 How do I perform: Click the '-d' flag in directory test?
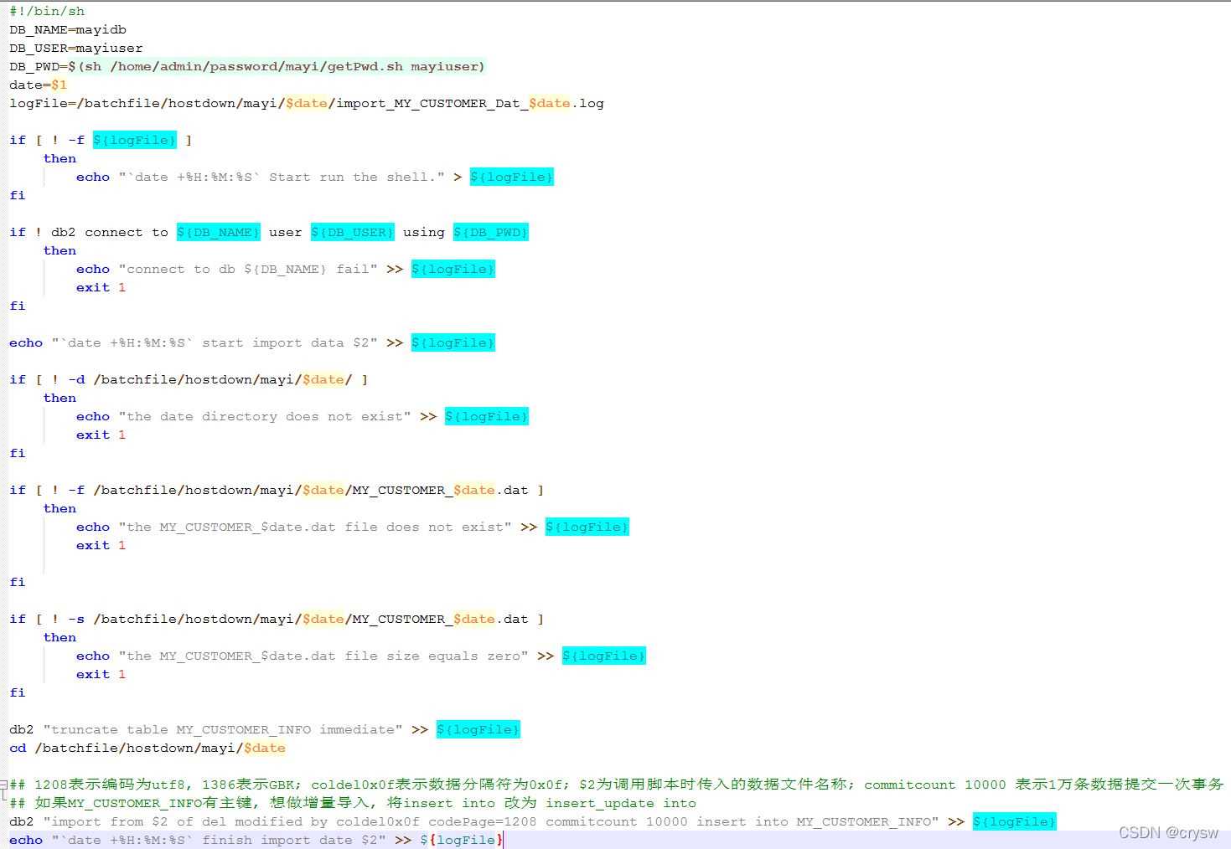(x=76, y=379)
